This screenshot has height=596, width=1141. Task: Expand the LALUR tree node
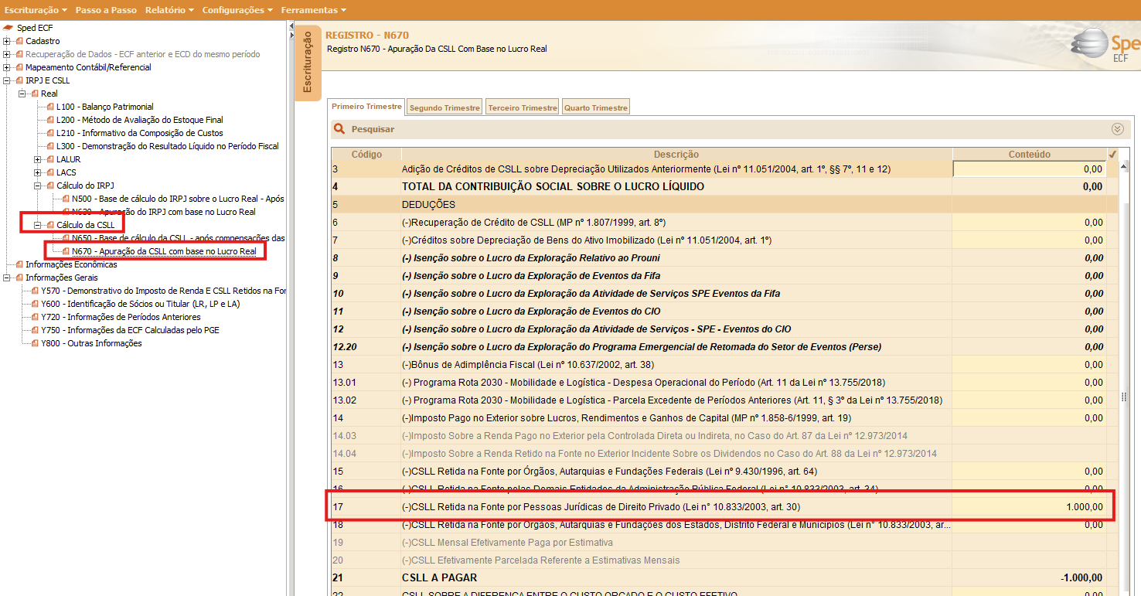(38, 159)
